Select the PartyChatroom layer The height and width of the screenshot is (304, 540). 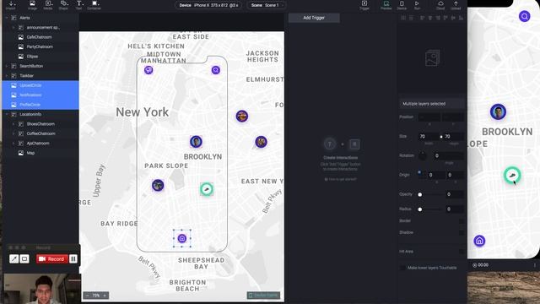pos(40,46)
